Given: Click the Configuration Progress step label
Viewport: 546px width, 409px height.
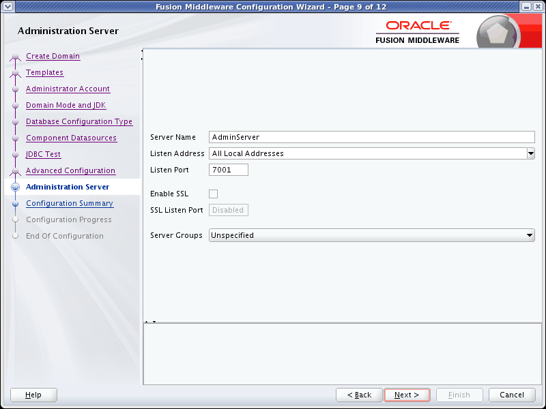Looking at the screenshot, I should [x=69, y=219].
